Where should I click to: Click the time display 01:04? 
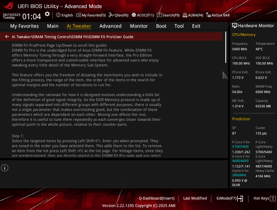click(x=32, y=16)
